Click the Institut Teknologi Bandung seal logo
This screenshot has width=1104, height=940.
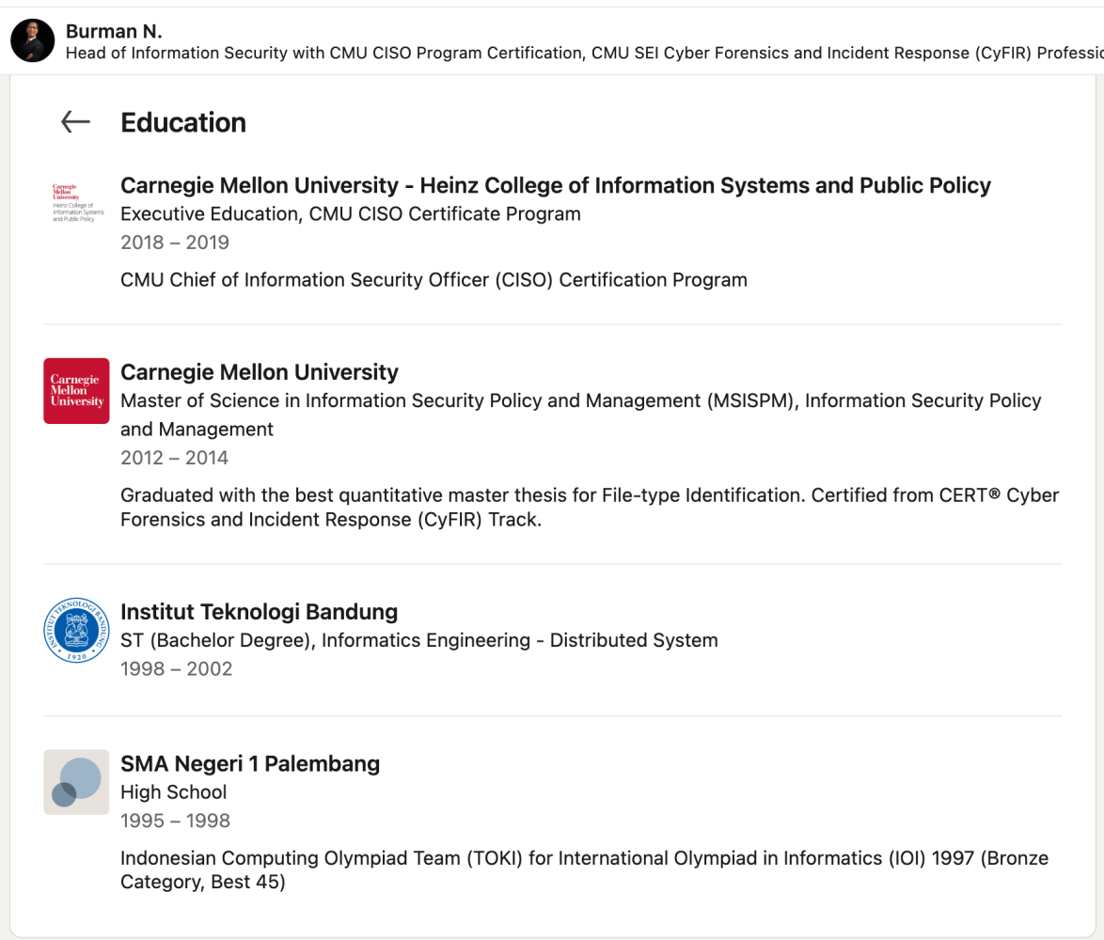(x=77, y=631)
